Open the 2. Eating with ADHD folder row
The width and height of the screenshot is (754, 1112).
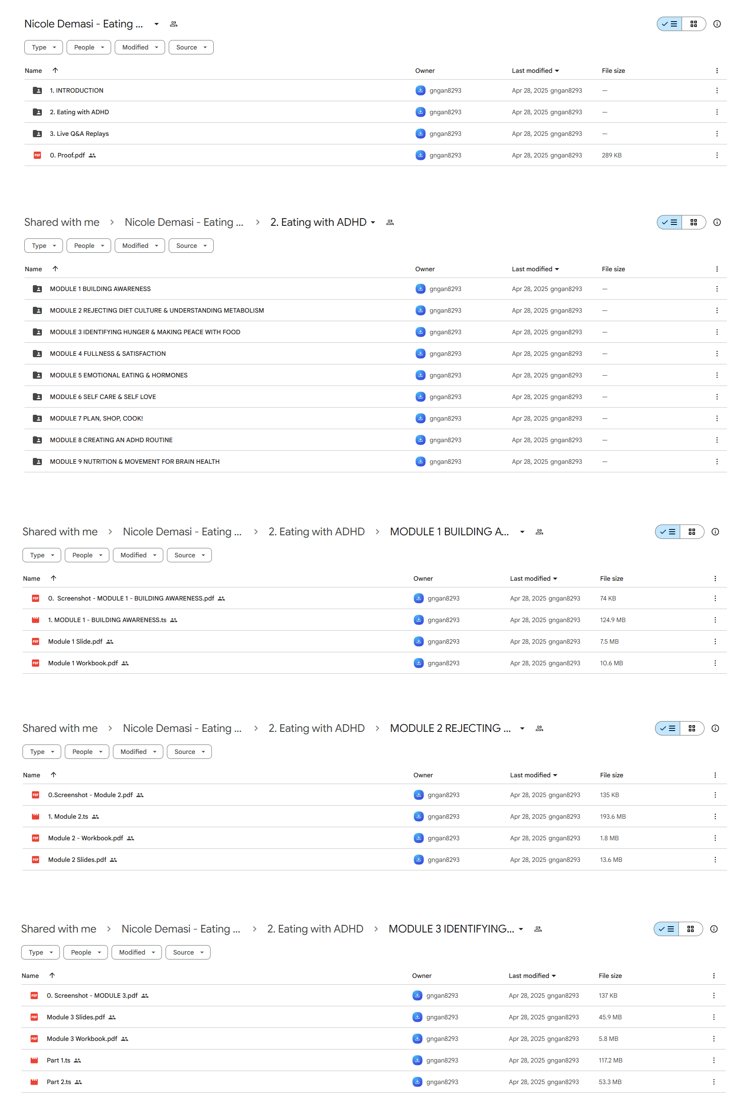376,112
